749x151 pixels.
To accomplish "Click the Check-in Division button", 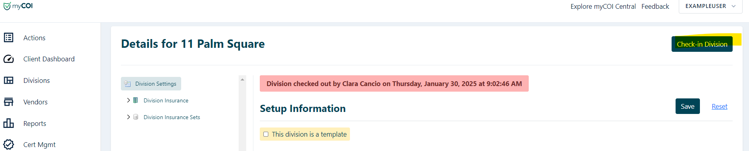I will tap(702, 44).
